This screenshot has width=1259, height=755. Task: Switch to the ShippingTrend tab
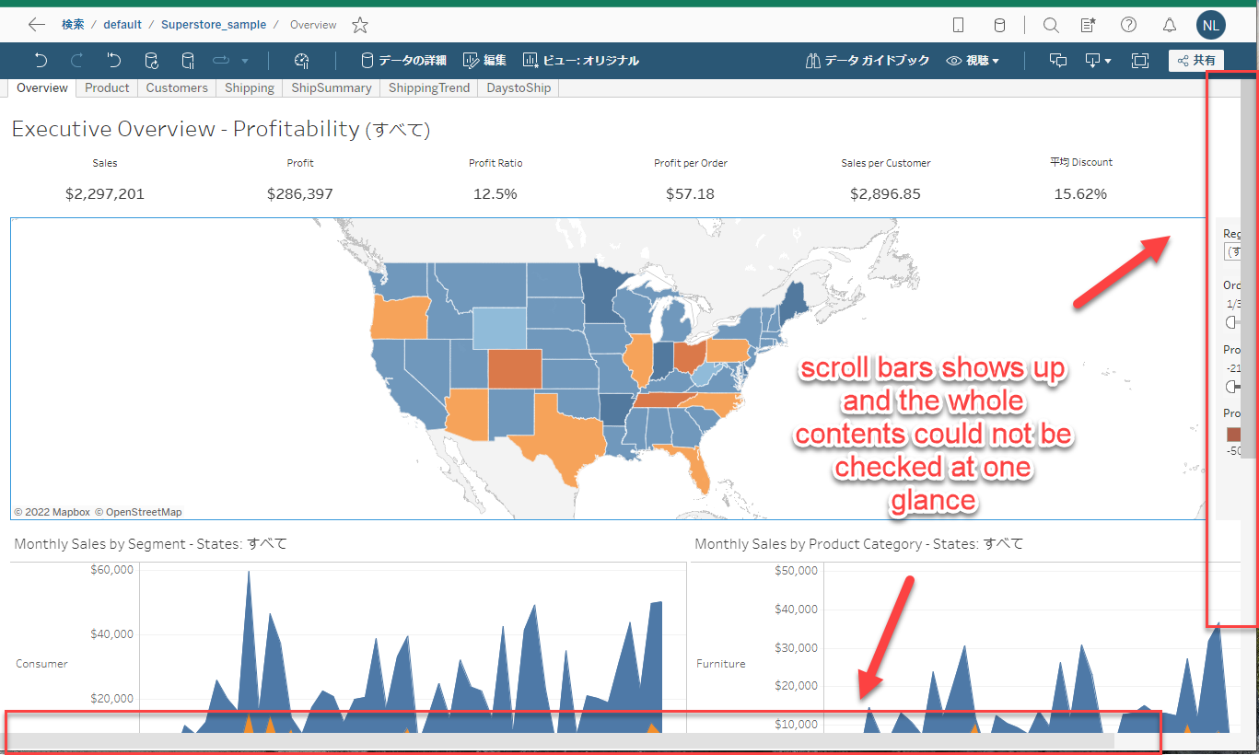pyautogui.click(x=428, y=88)
